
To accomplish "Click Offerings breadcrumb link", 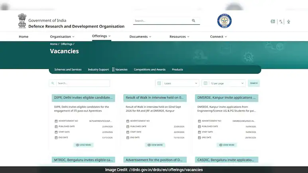I will [x=67, y=44].
